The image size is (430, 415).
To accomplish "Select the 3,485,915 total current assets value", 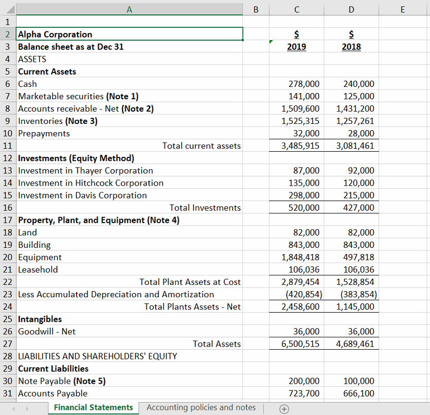I will click(296, 146).
